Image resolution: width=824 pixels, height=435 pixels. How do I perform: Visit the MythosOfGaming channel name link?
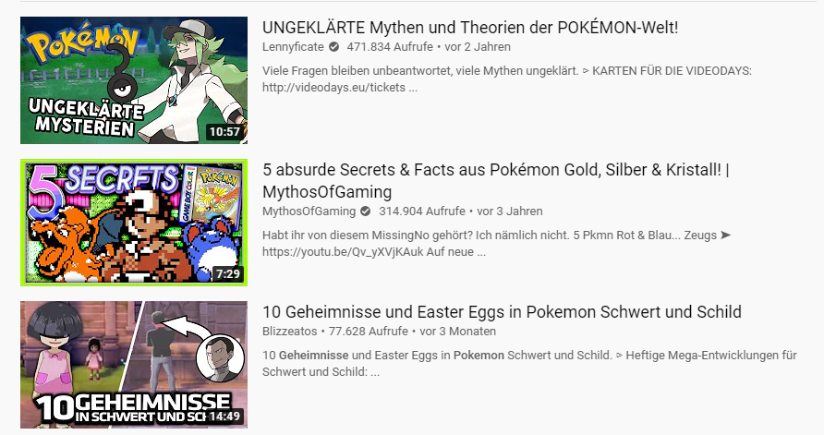(x=309, y=211)
